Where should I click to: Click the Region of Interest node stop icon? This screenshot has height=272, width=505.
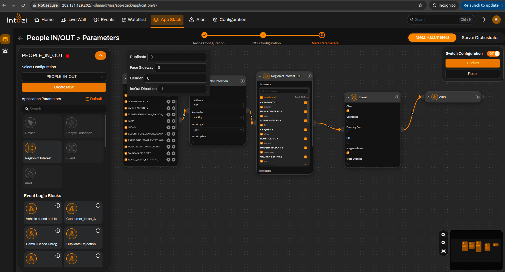[309, 76]
